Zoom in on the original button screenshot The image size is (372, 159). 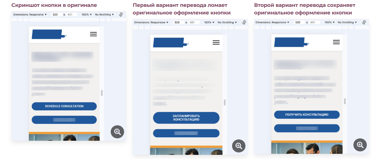(118, 131)
